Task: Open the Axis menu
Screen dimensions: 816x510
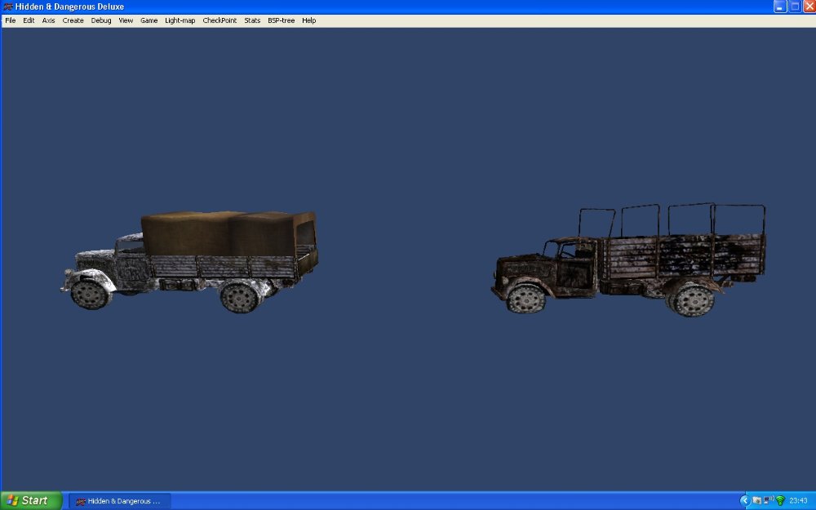Action: click(x=48, y=20)
